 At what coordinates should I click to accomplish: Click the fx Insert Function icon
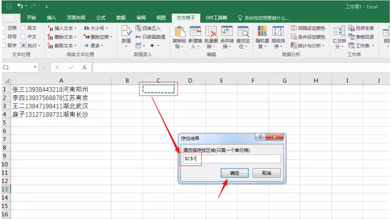tap(84, 67)
